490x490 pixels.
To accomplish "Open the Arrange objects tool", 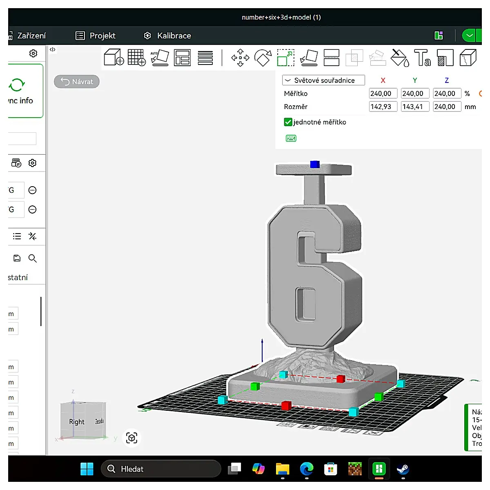I will pos(182,58).
